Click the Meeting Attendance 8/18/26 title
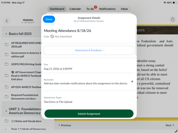 click(67, 31)
